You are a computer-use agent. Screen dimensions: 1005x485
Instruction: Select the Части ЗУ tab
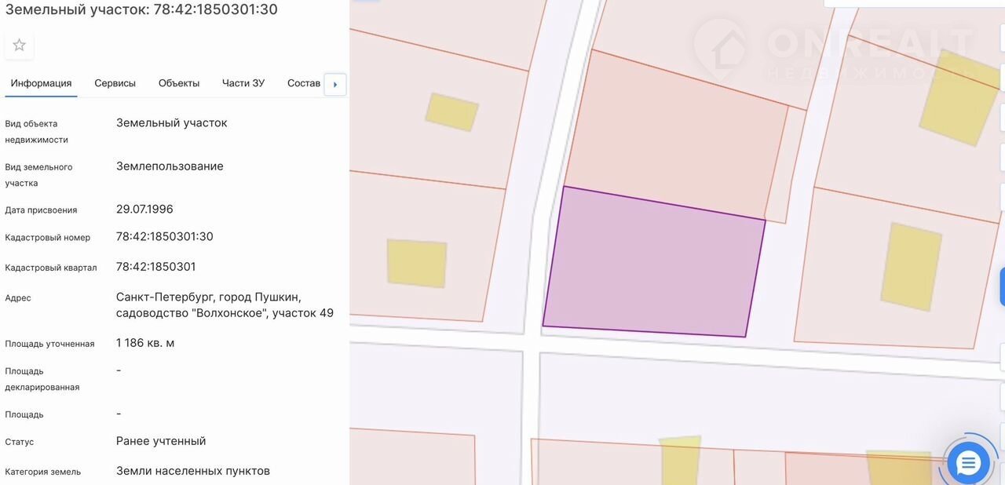[243, 83]
